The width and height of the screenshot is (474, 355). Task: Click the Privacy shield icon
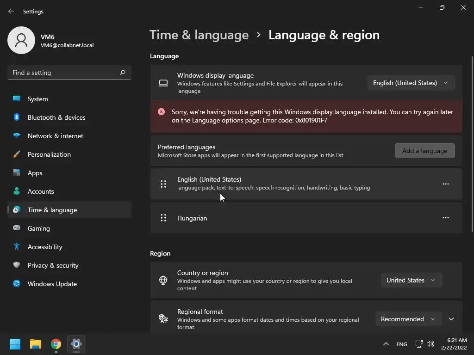point(17,265)
